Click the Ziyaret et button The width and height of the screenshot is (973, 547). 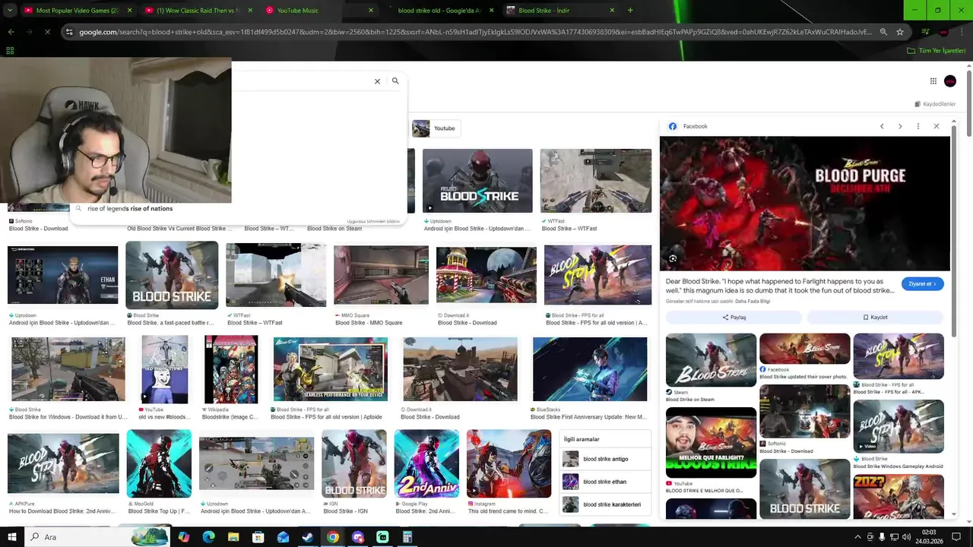pyautogui.click(x=923, y=284)
